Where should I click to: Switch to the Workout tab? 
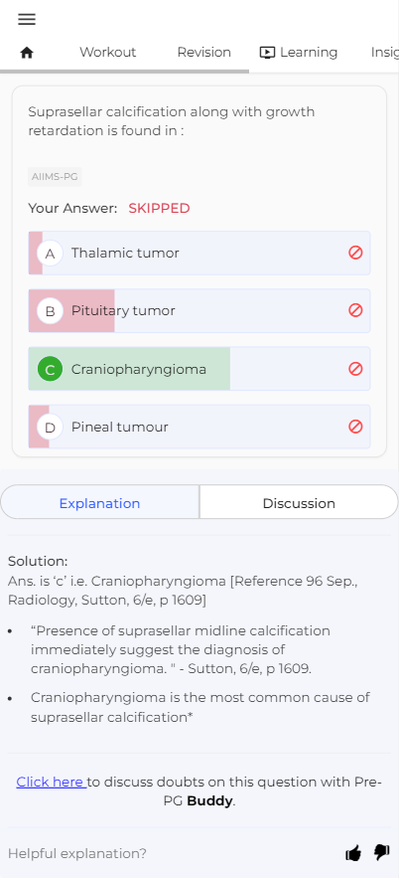point(108,52)
